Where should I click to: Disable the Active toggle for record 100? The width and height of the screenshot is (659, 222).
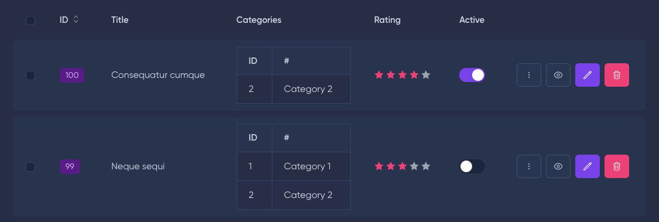coord(472,75)
